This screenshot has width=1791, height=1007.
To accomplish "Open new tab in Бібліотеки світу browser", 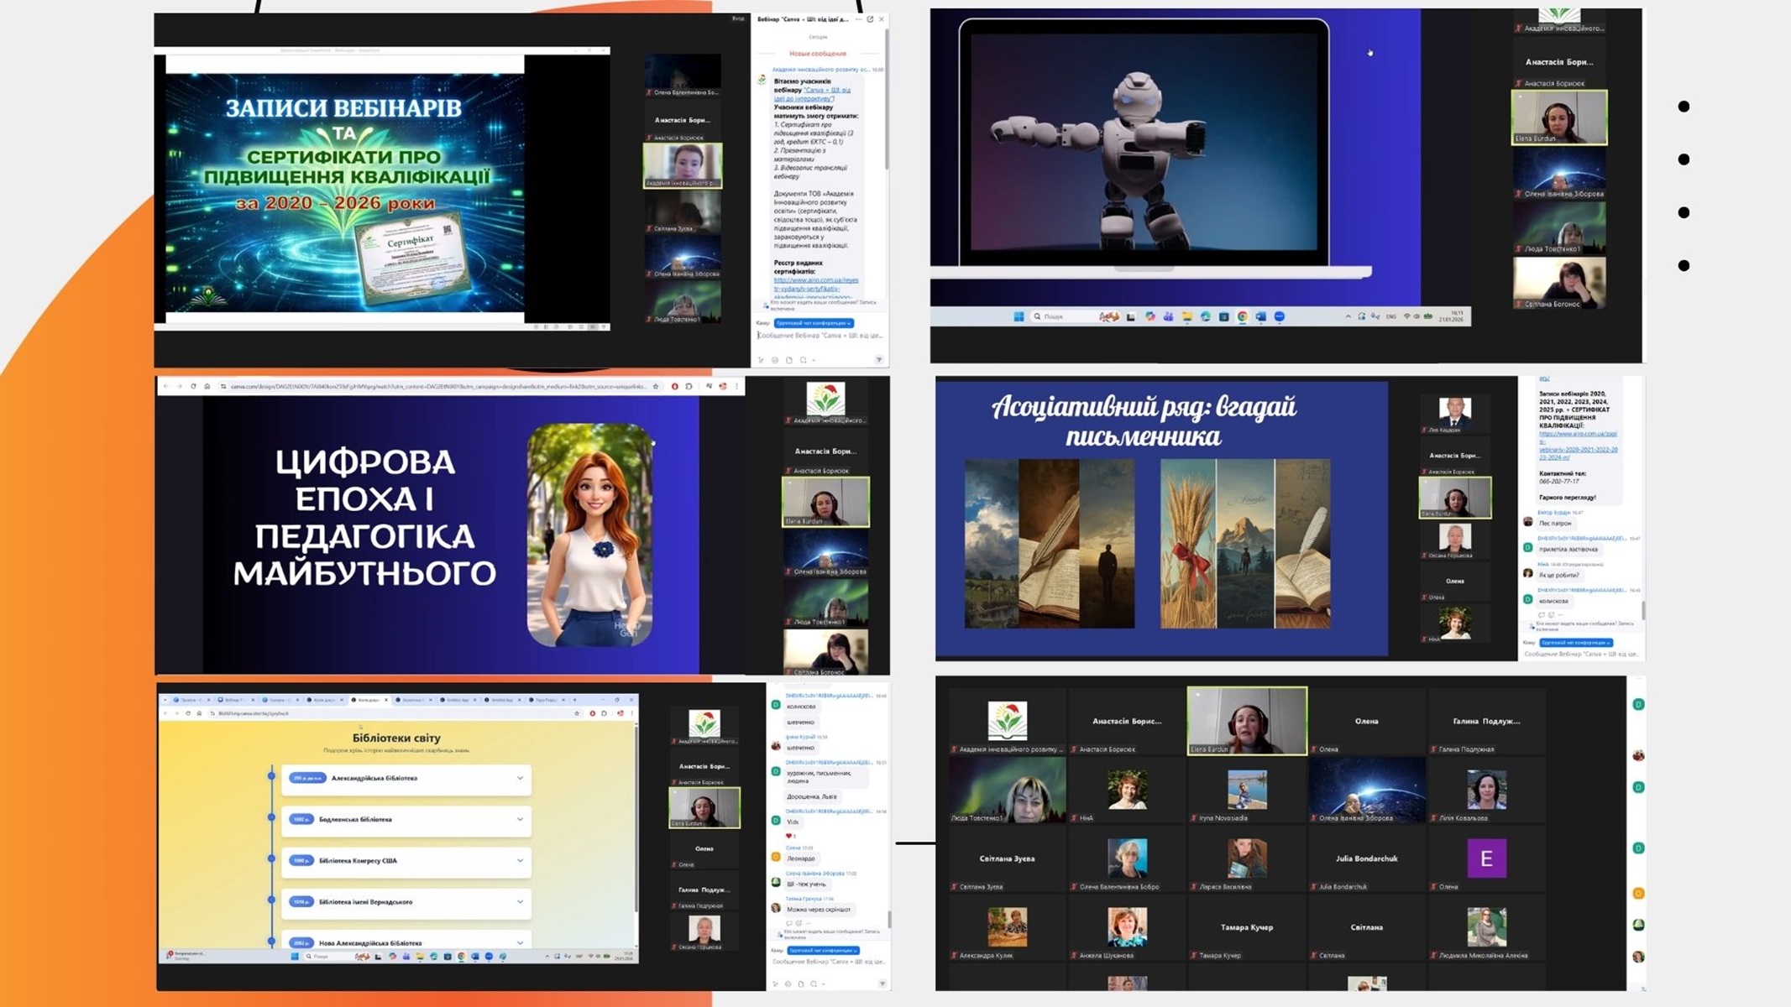I will pyautogui.click(x=574, y=699).
